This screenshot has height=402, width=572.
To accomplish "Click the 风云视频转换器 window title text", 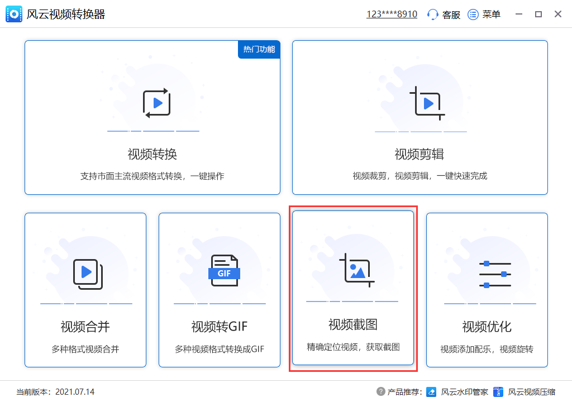I will click(x=66, y=14).
